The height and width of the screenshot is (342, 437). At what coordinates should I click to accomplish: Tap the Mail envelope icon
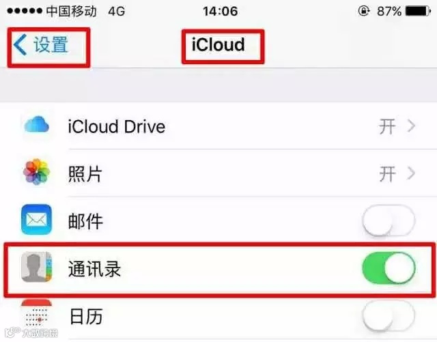36,219
